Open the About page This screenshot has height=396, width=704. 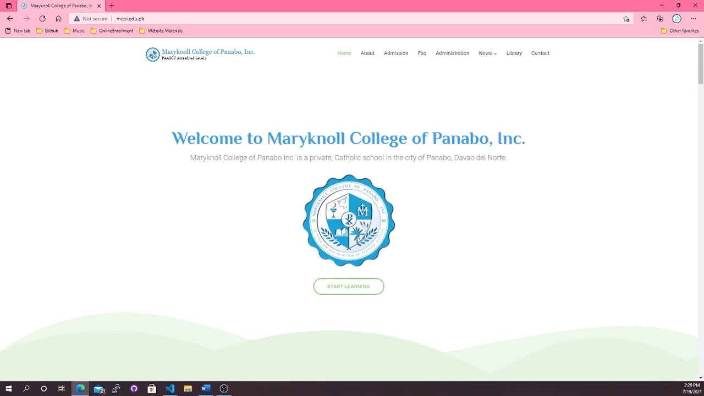click(367, 53)
